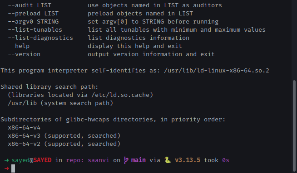This screenshot has width=297, height=173.
Task: Click the '--audit LIST' option text
Action: 30,5
